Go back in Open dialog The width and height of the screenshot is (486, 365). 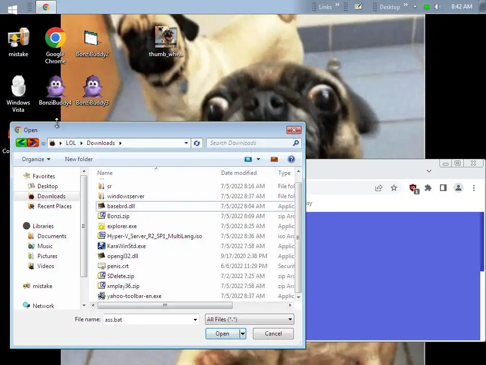pos(21,143)
